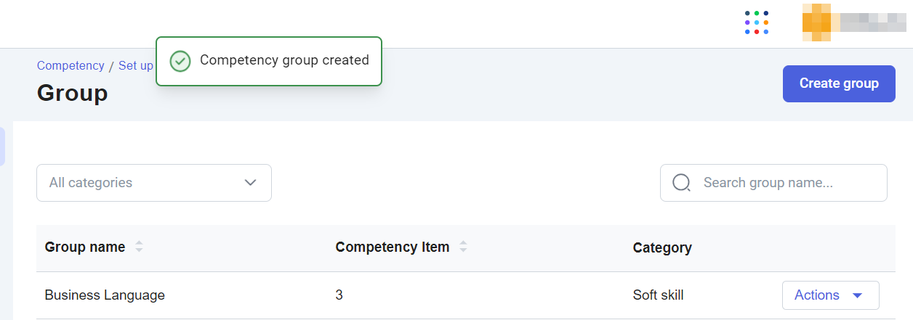Image resolution: width=913 pixels, height=320 pixels.
Task: Open Actions dropdown for Business Language
Action: tap(830, 295)
